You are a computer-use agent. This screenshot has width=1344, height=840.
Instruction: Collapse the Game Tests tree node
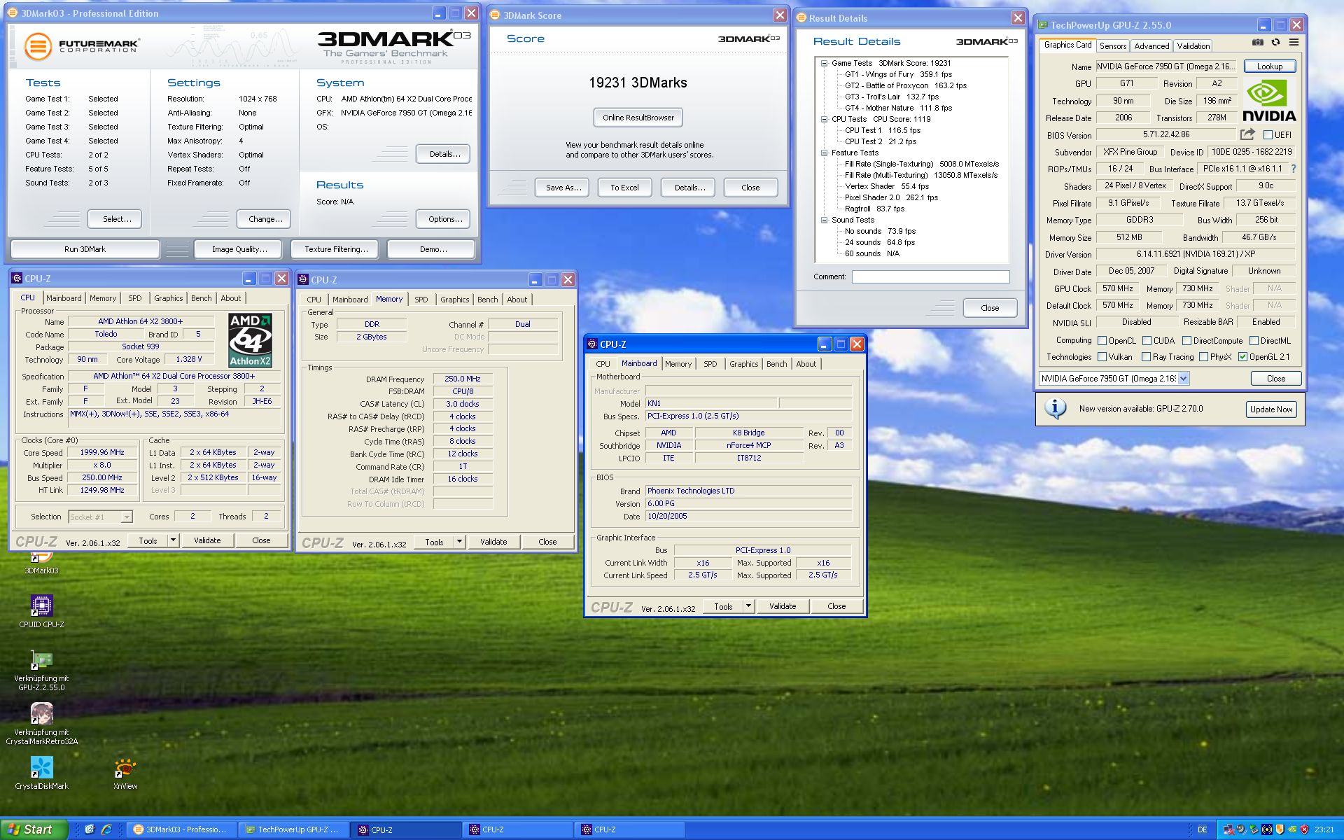pyautogui.click(x=825, y=63)
